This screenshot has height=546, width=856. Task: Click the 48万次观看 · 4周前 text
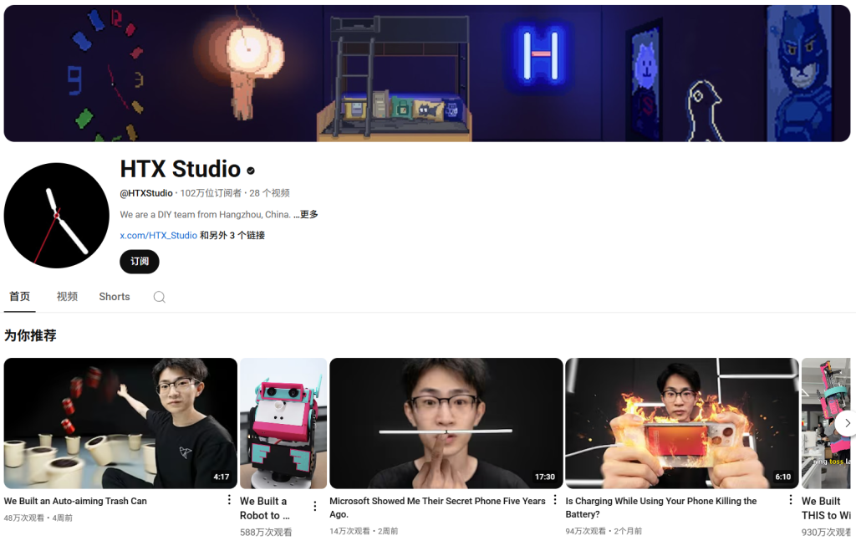pos(38,518)
